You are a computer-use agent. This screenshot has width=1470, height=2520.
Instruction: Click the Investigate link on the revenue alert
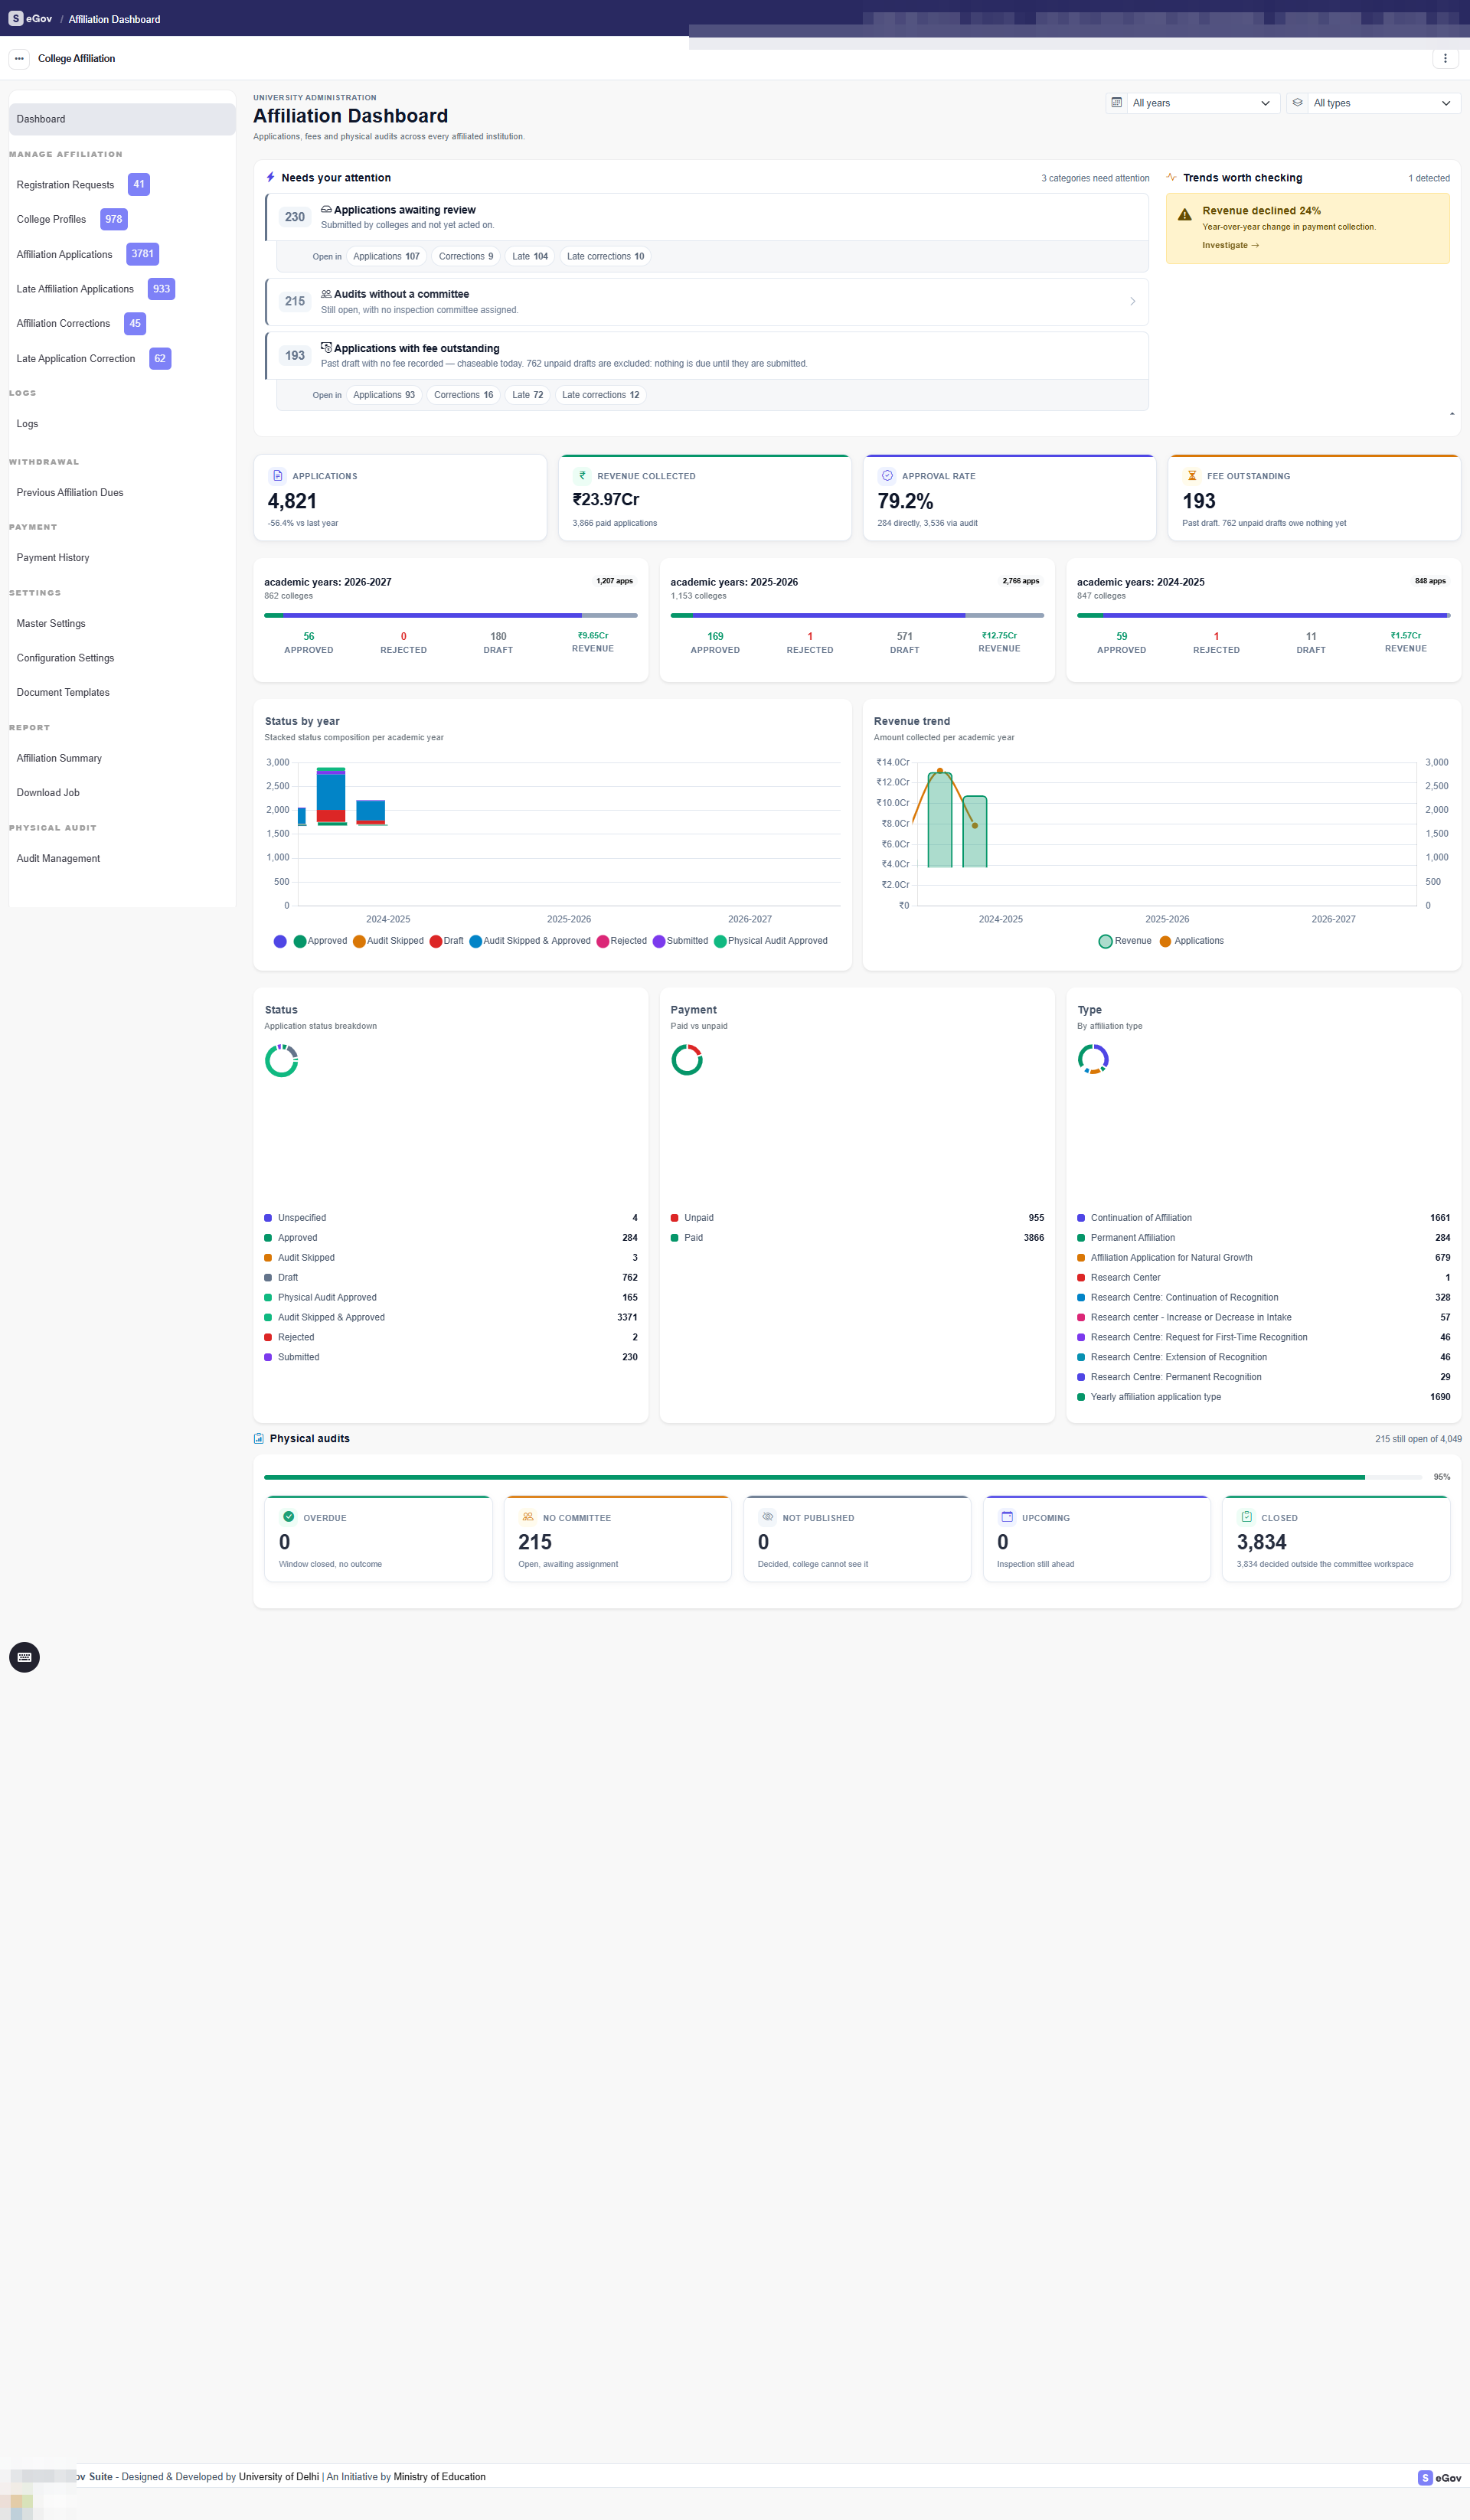click(1230, 246)
